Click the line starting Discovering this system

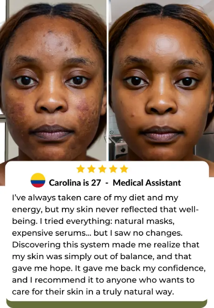pos(106,245)
